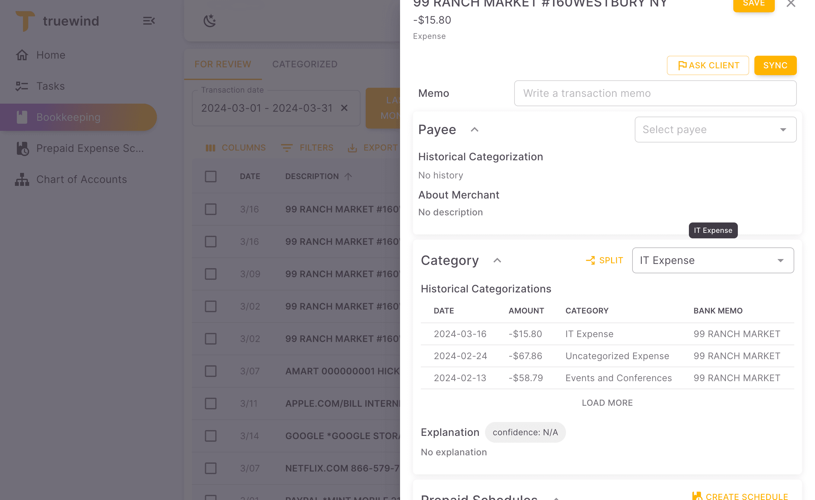Collapse the sidebar navigation
The width and height of the screenshot is (815, 500).
pyautogui.click(x=148, y=21)
